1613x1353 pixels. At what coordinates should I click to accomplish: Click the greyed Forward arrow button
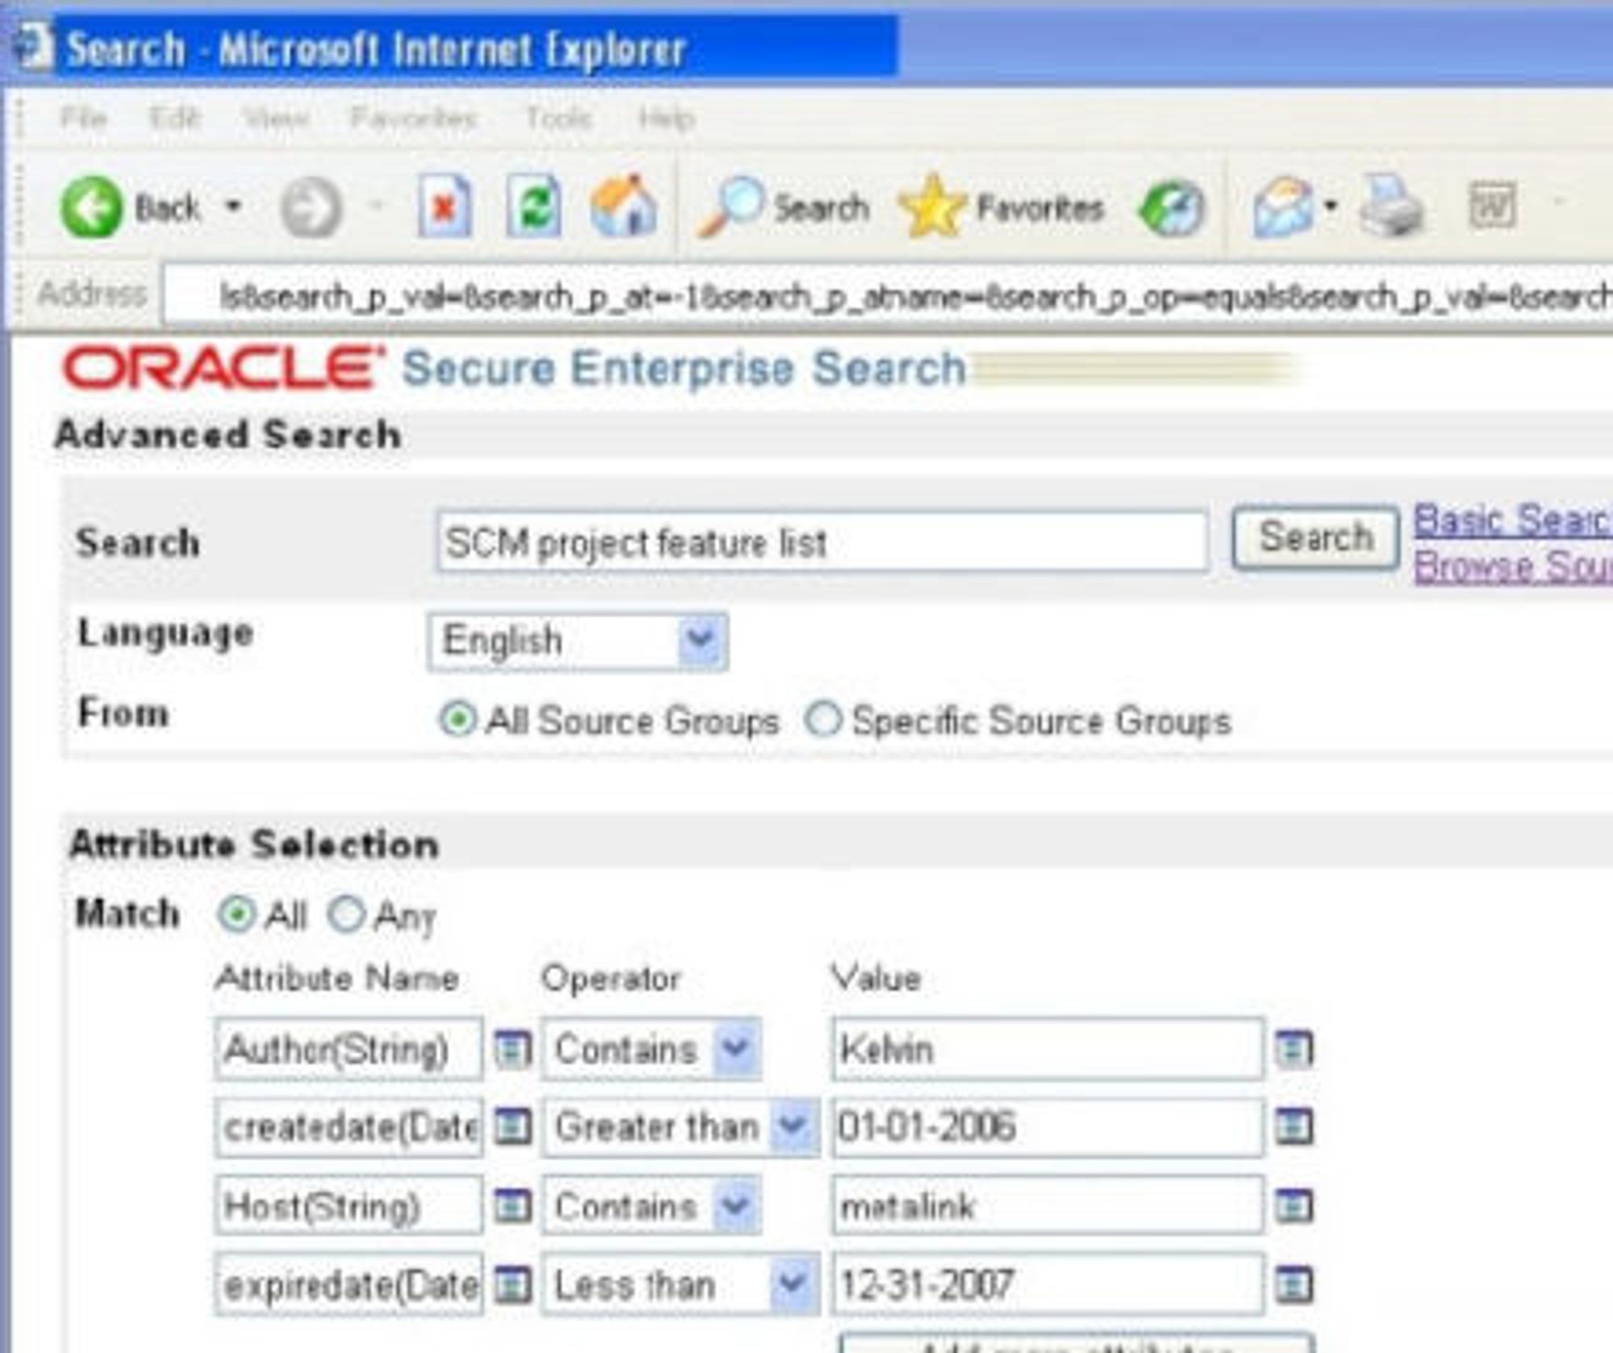pyautogui.click(x=311, y=208)
